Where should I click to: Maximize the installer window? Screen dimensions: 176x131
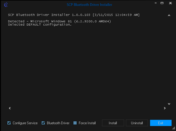162,3
